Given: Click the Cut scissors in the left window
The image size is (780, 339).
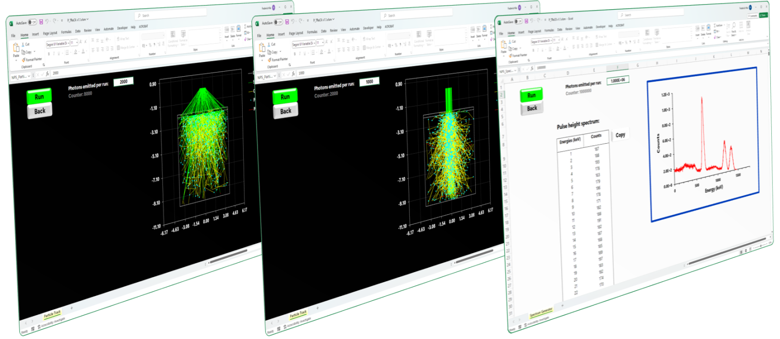Looking at the screenshot, I should point(23,45).
